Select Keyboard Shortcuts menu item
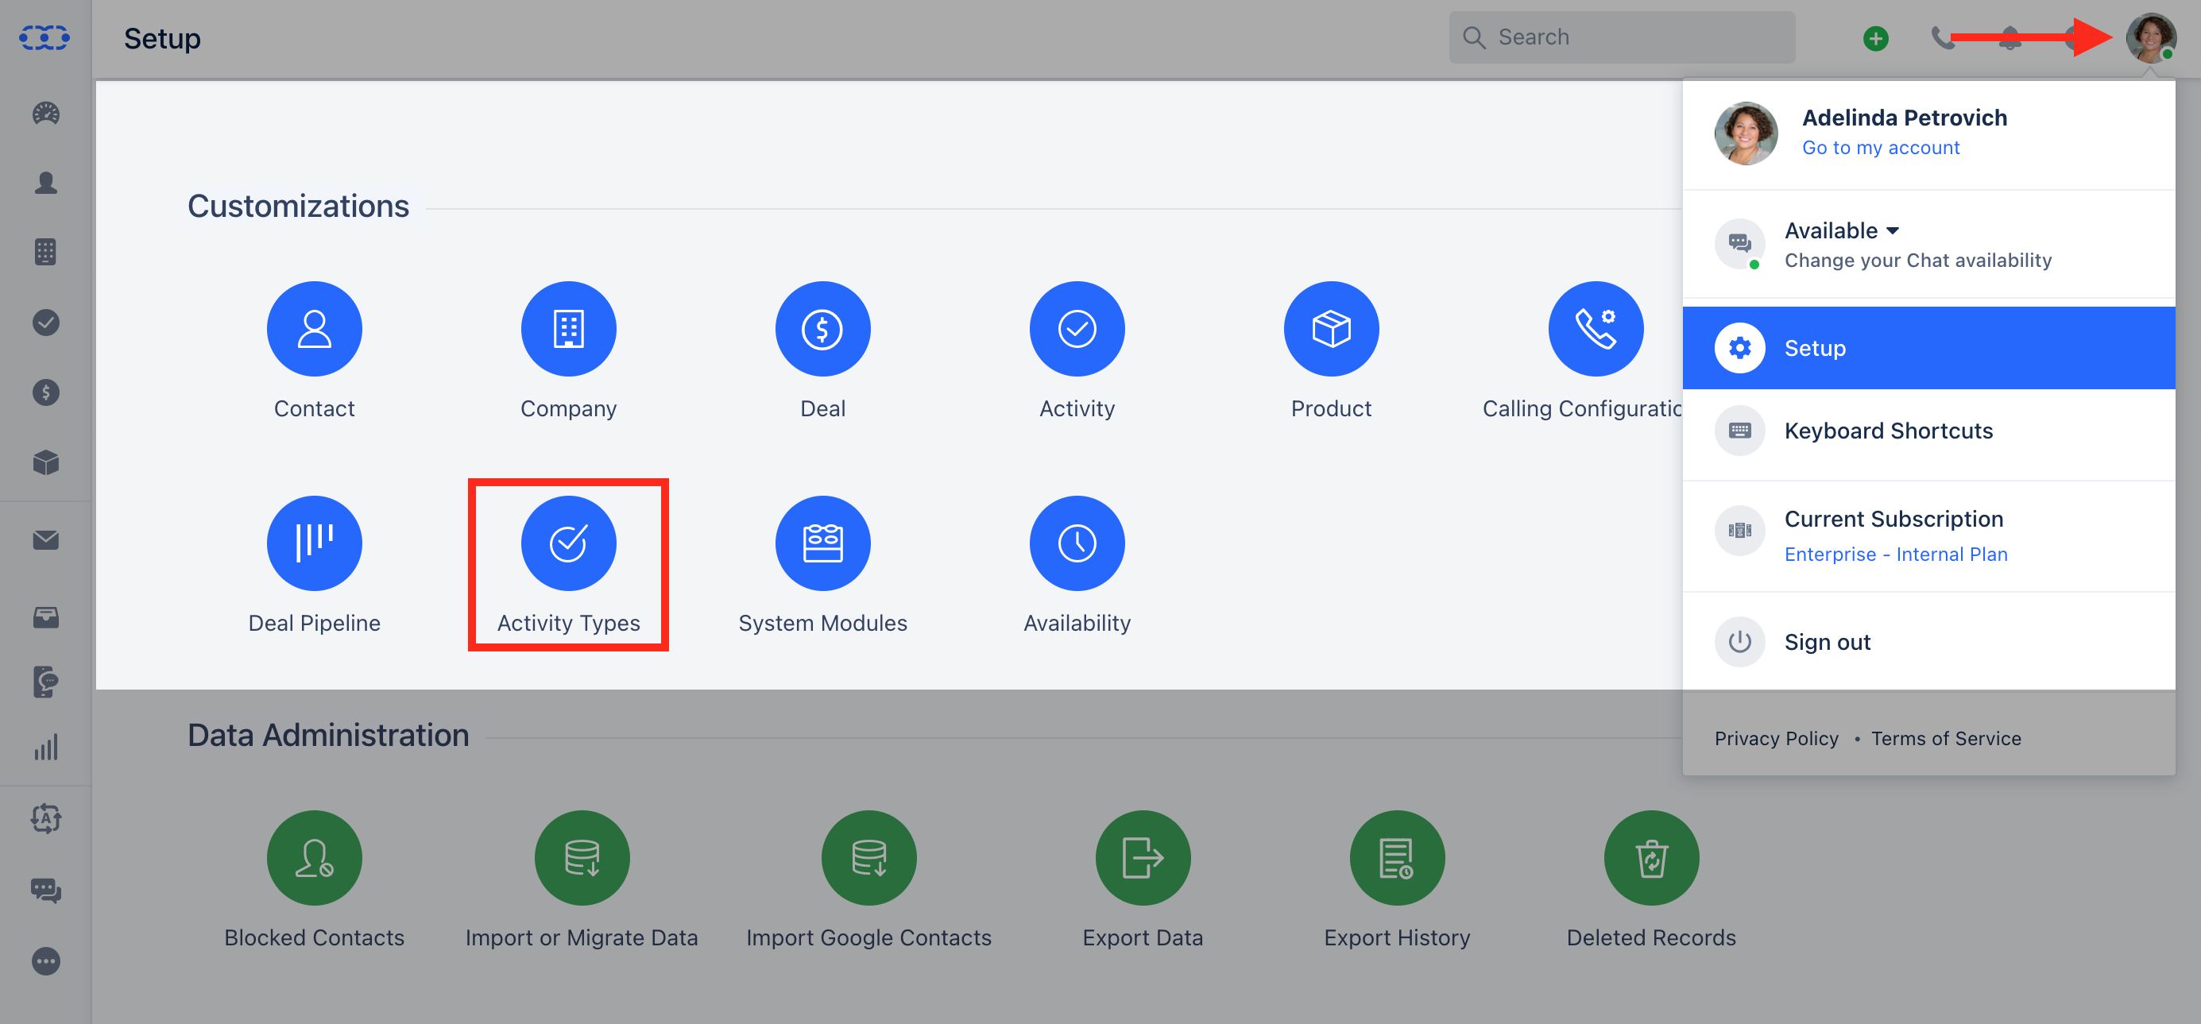 click(1928, 431)
